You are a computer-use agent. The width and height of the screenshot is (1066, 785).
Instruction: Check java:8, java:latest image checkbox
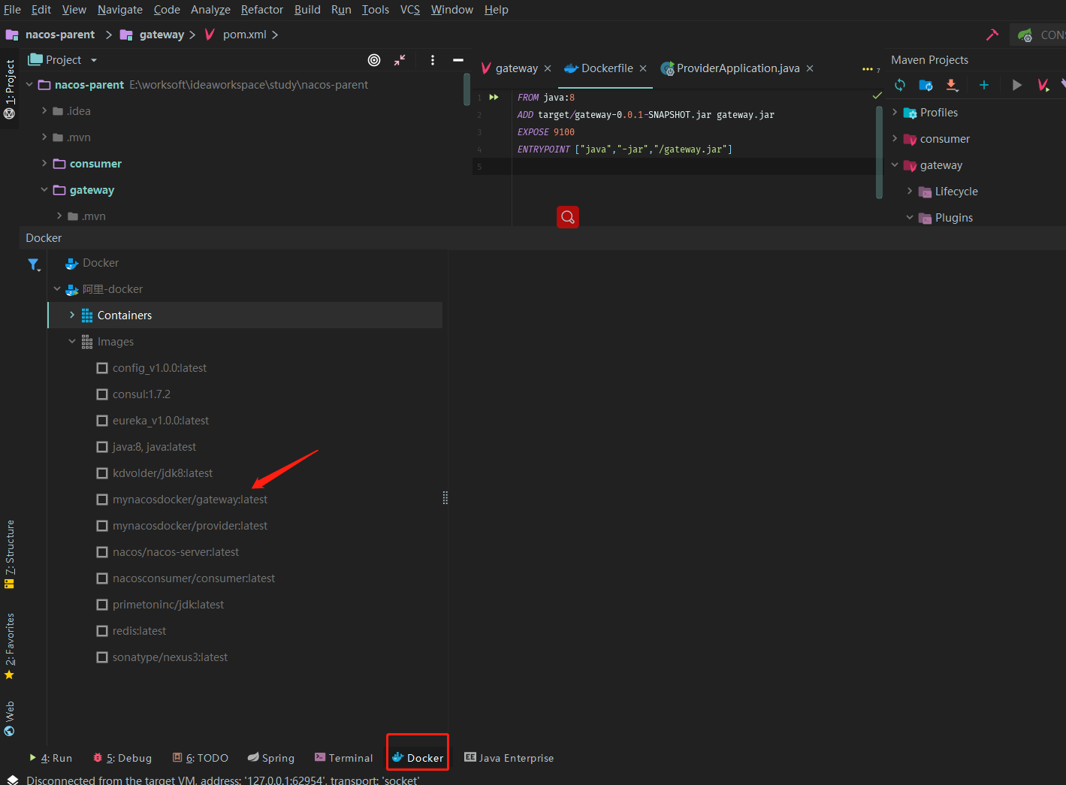(x=102, y=447)
